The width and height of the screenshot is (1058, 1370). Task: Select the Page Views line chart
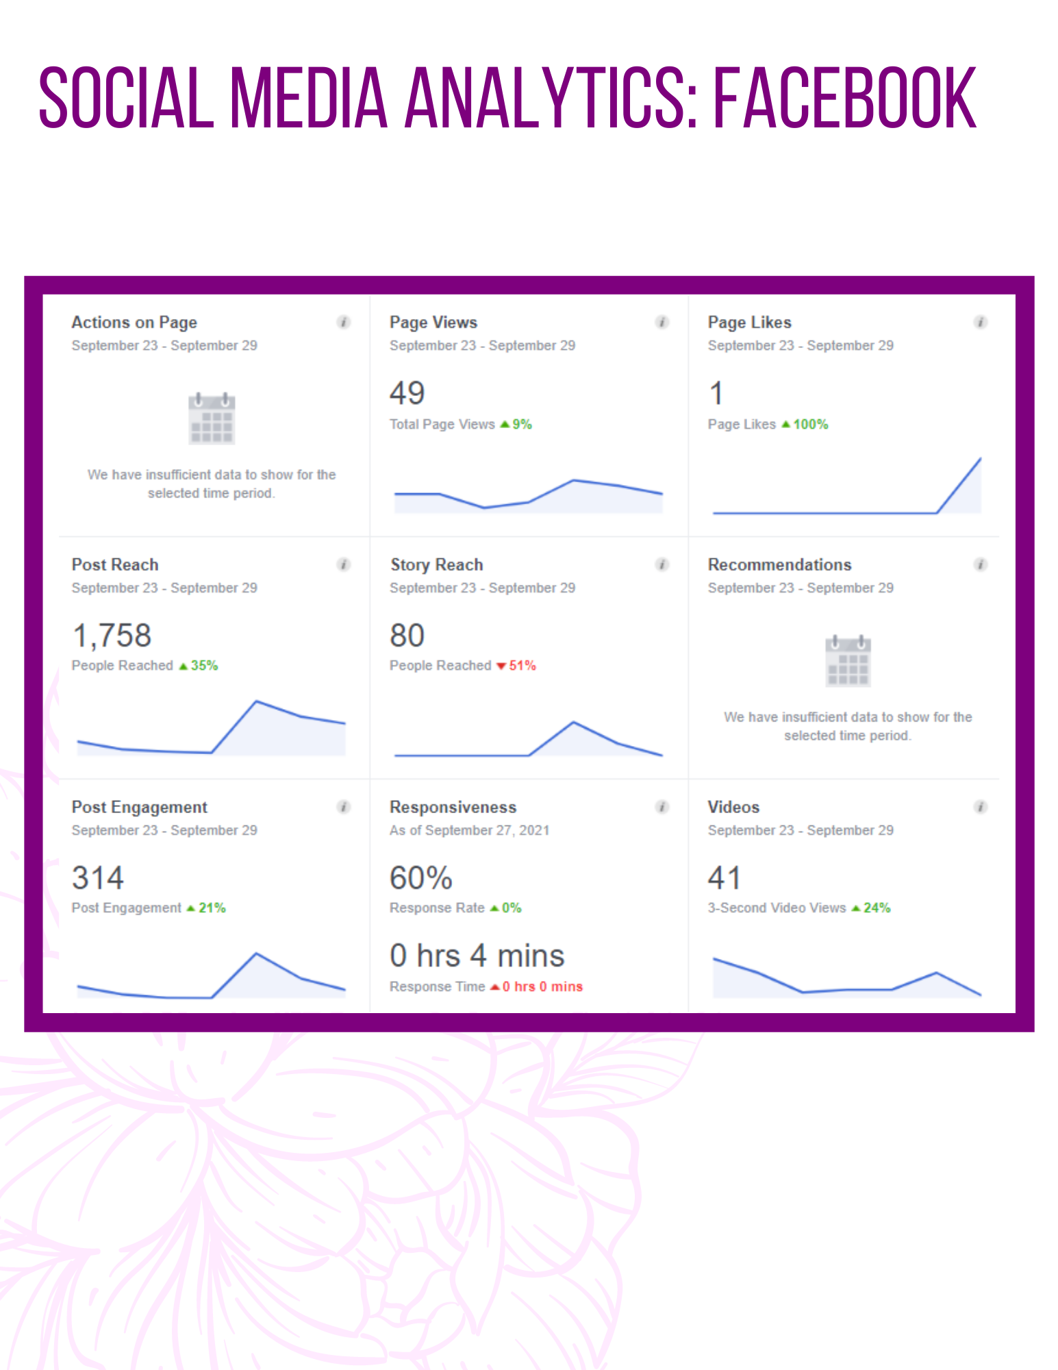[529, 496]
